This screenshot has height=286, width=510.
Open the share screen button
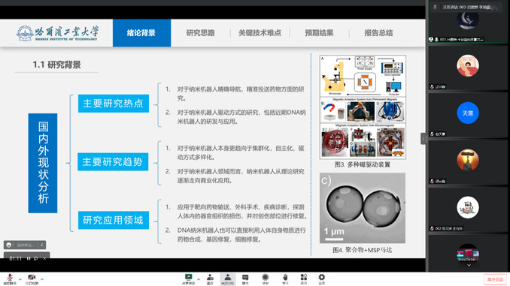(188, 279)
